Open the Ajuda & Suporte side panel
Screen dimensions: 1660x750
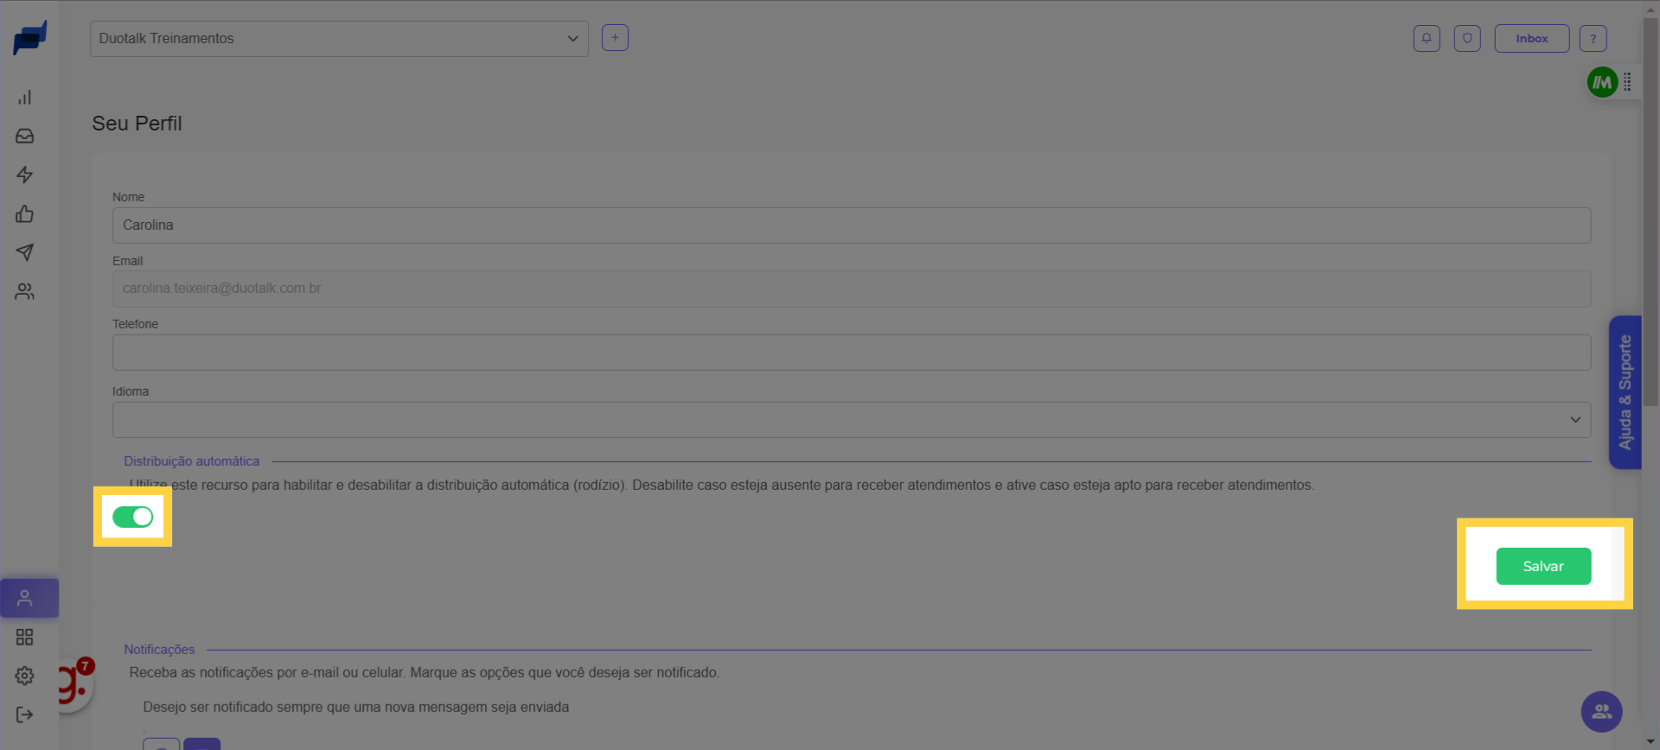tap(1625, 392)
